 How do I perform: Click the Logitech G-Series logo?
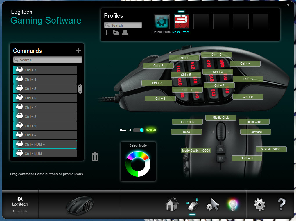[20, 204]
